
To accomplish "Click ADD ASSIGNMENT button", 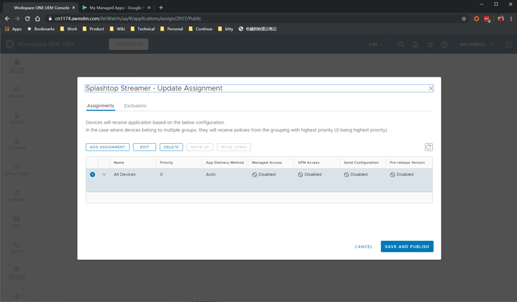I will [107, 147].
